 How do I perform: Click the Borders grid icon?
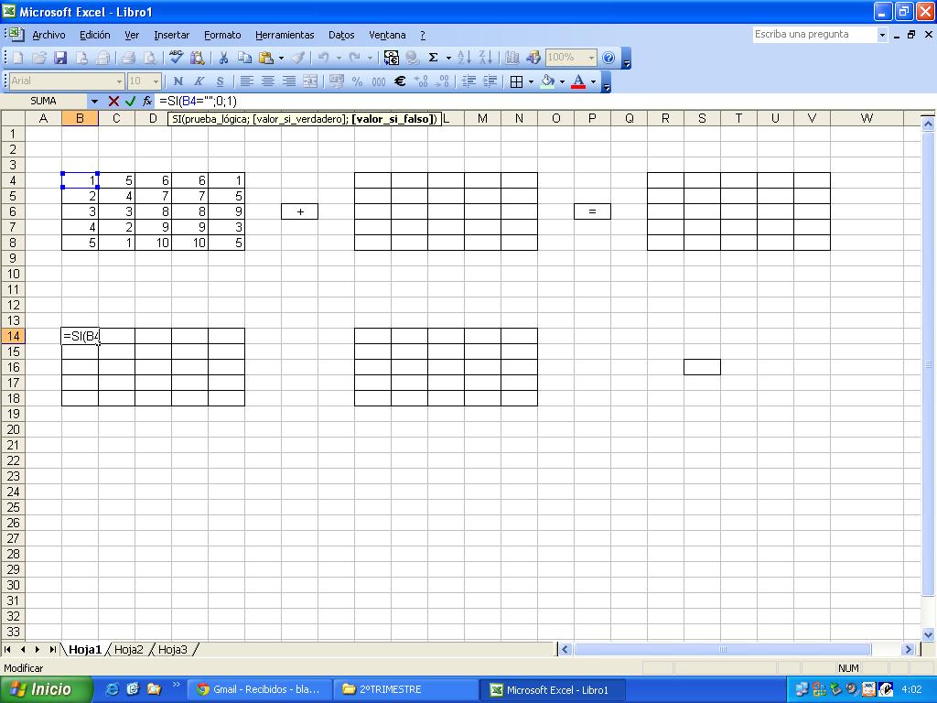click(x=516, y=81)
